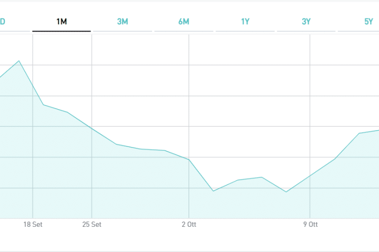Click the 2 Ott date label
Screen dimensions: 379x252
[189, 225]
